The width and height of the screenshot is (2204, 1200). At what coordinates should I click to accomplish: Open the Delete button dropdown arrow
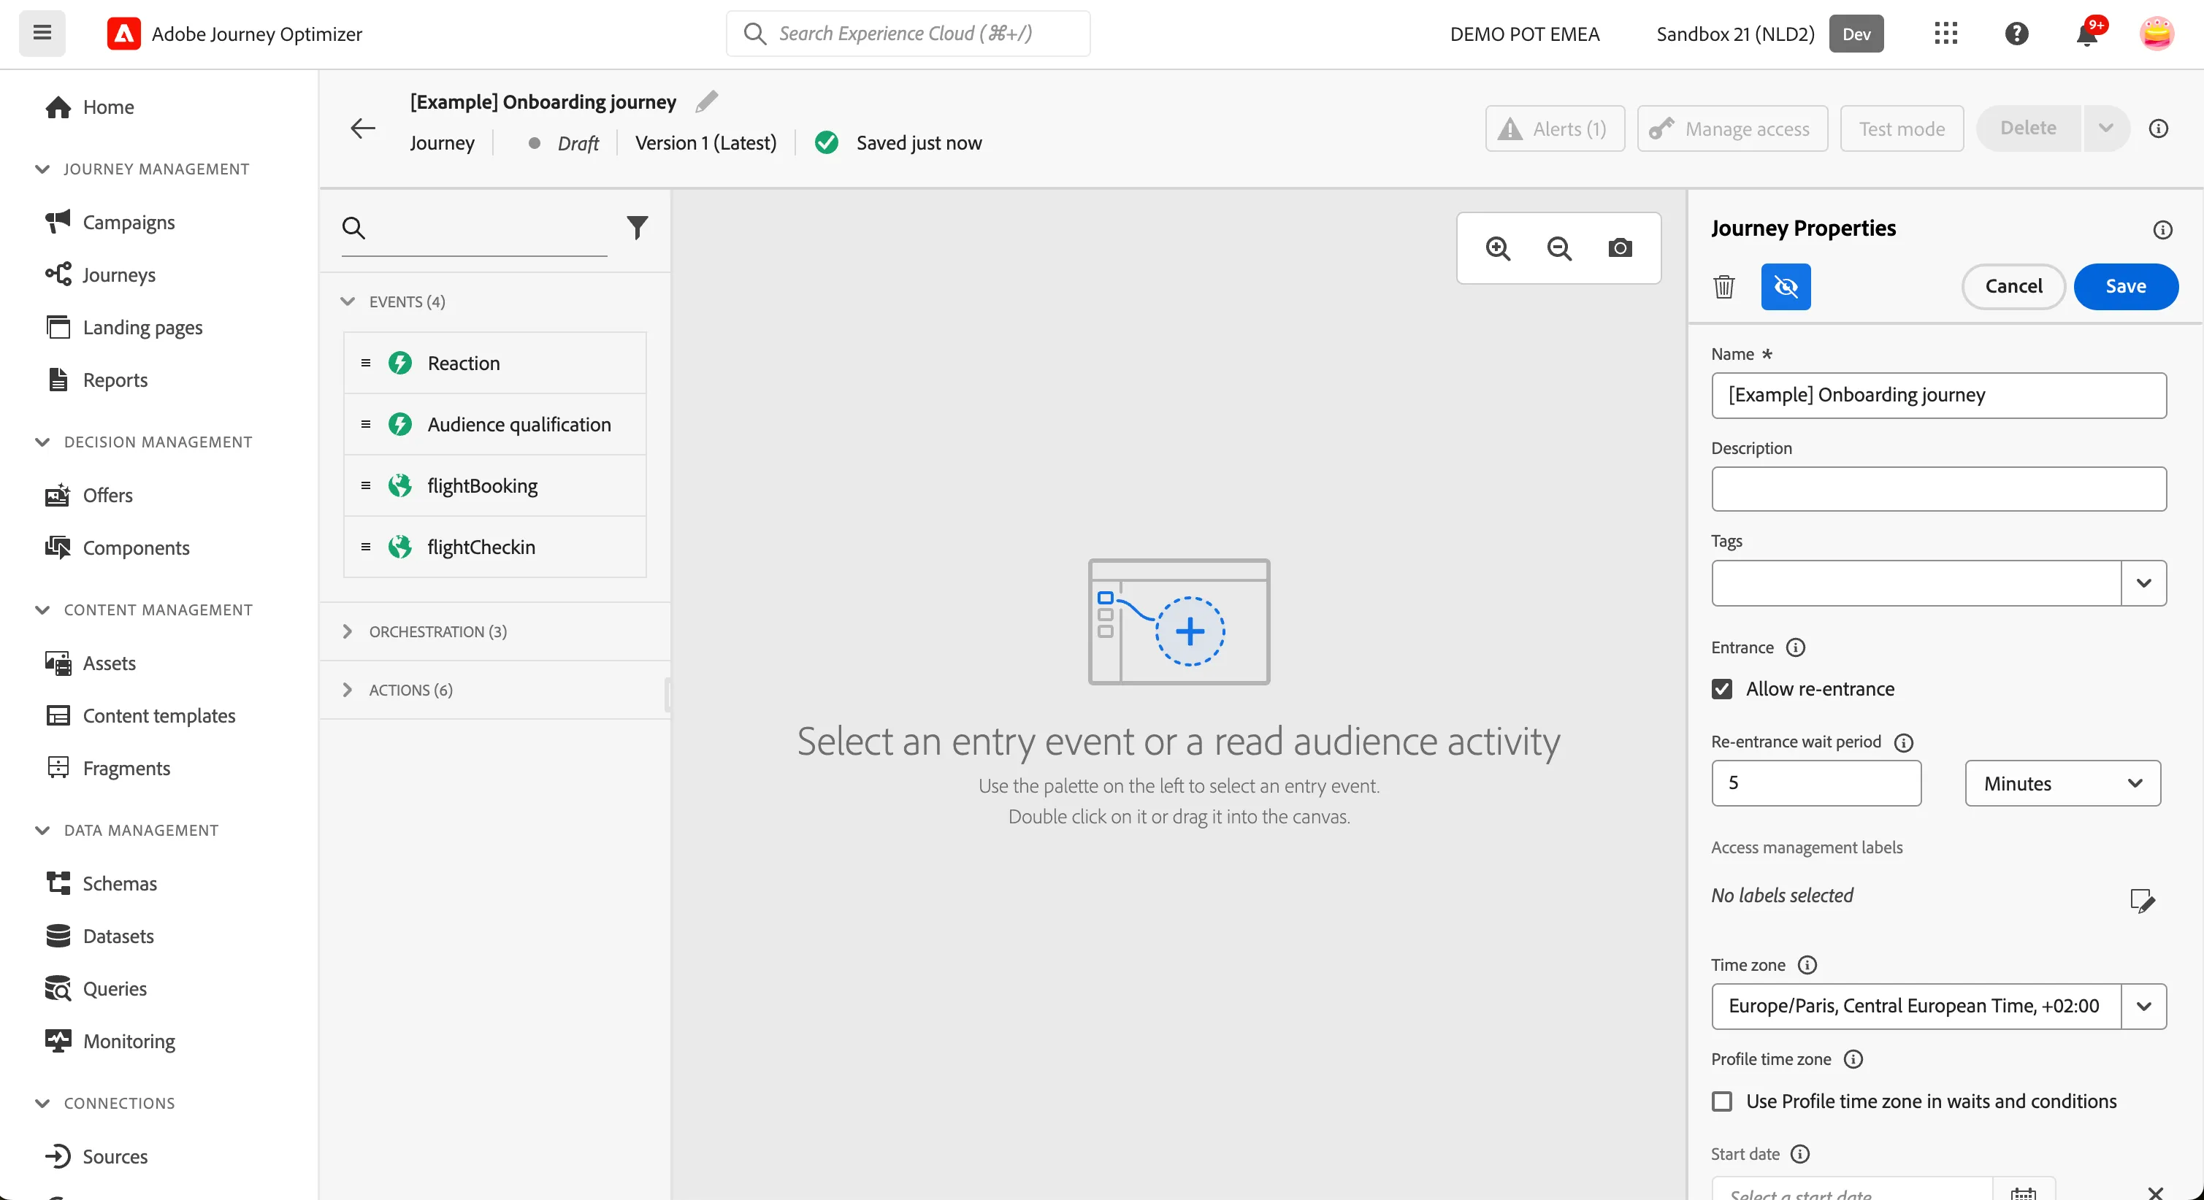pyautogui.click(x=2105, y=128)
